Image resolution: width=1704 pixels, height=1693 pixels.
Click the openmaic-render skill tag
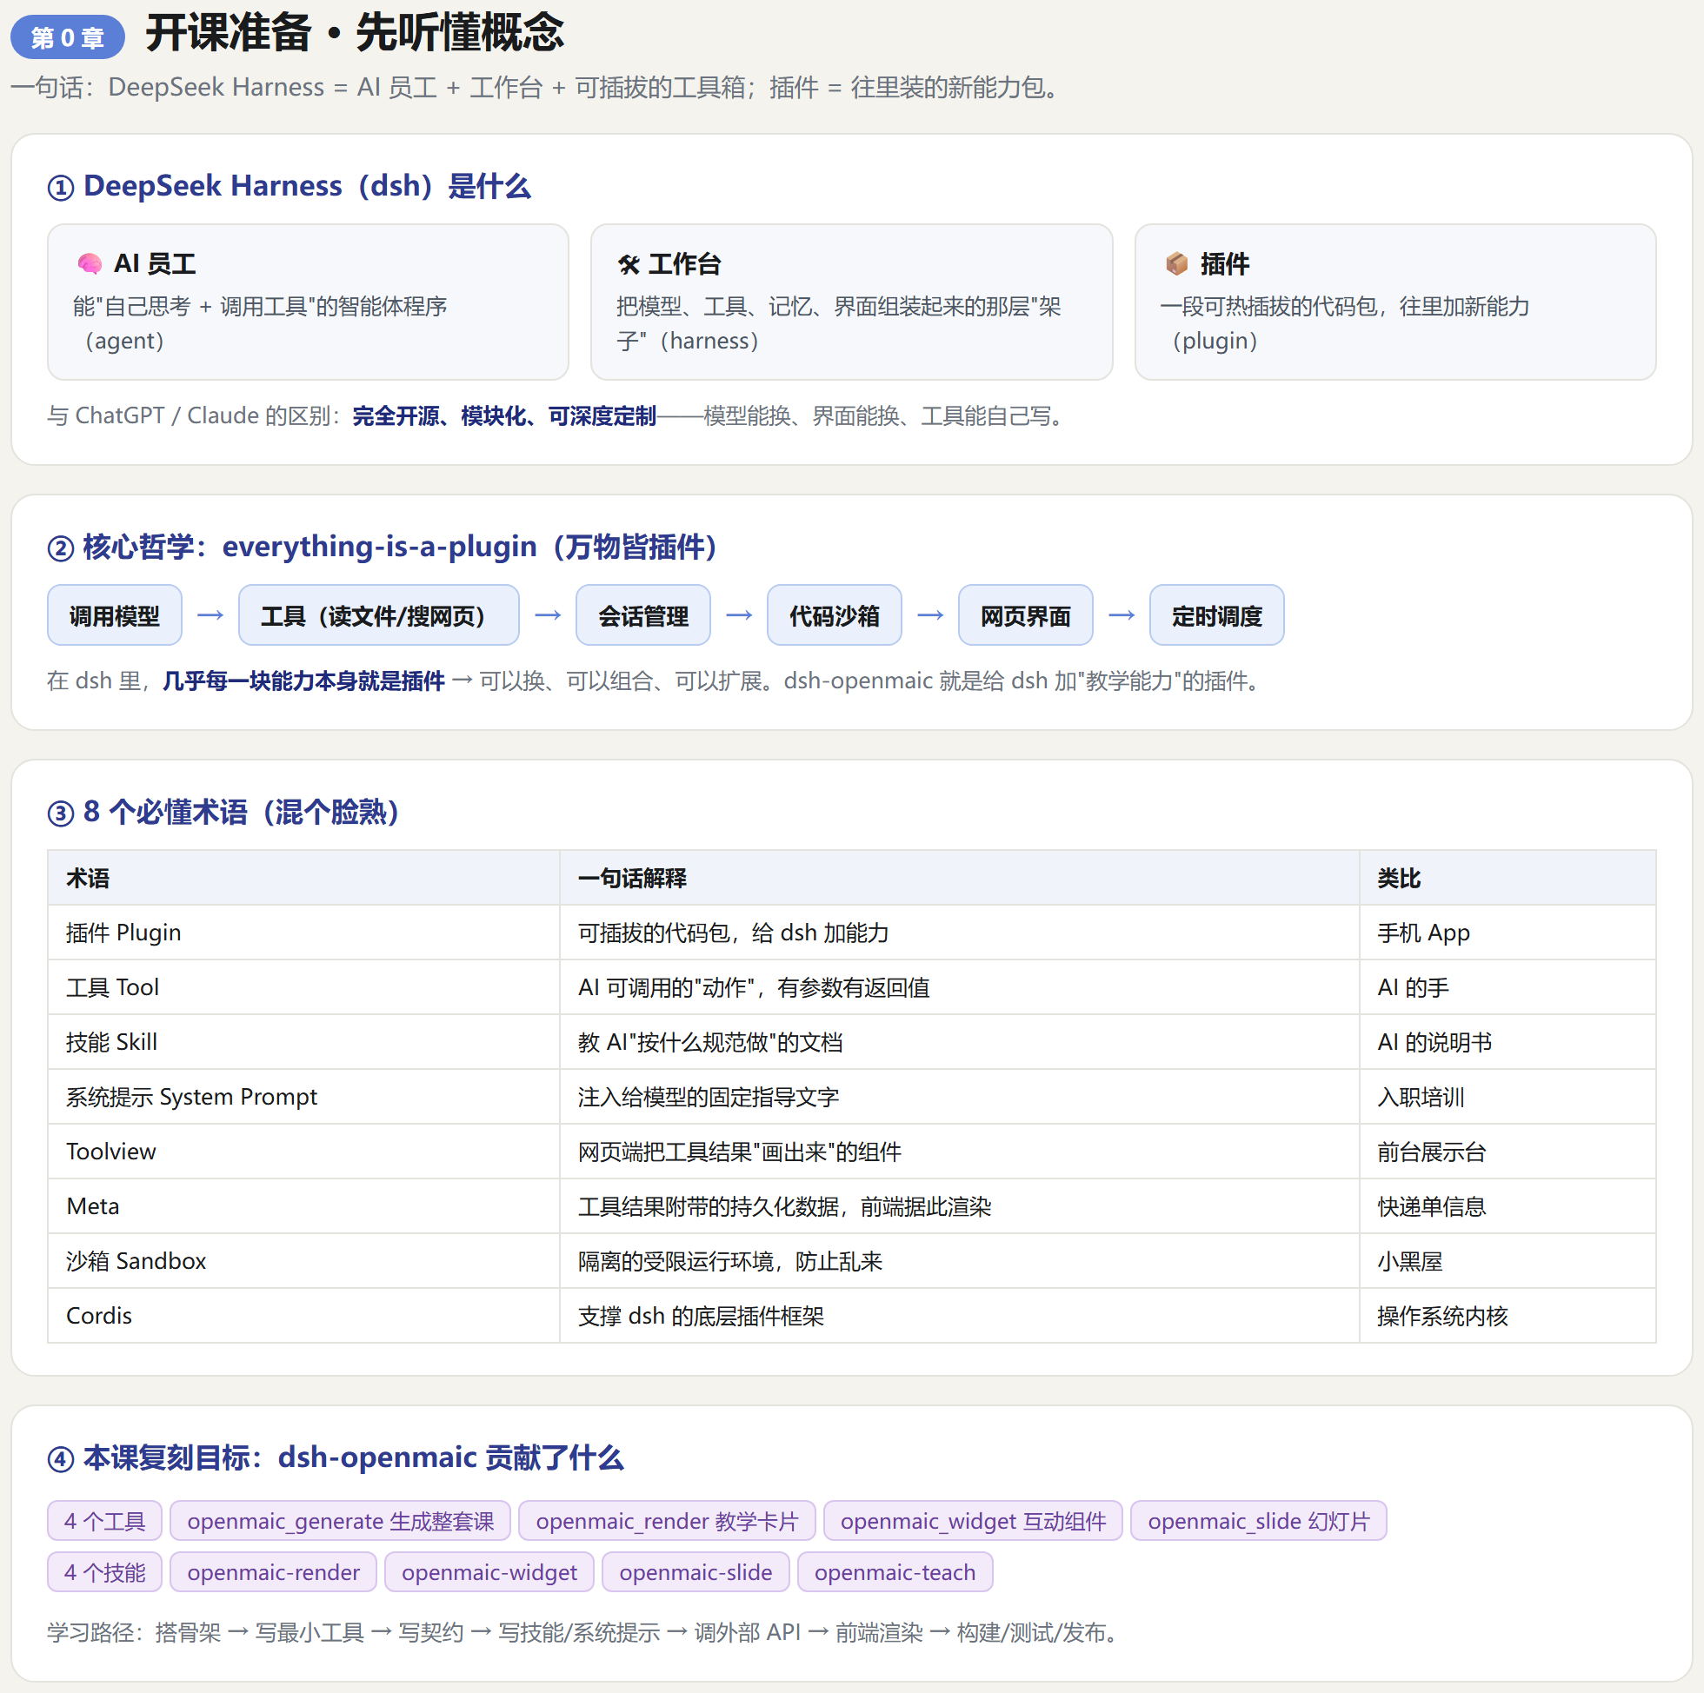273,1572
